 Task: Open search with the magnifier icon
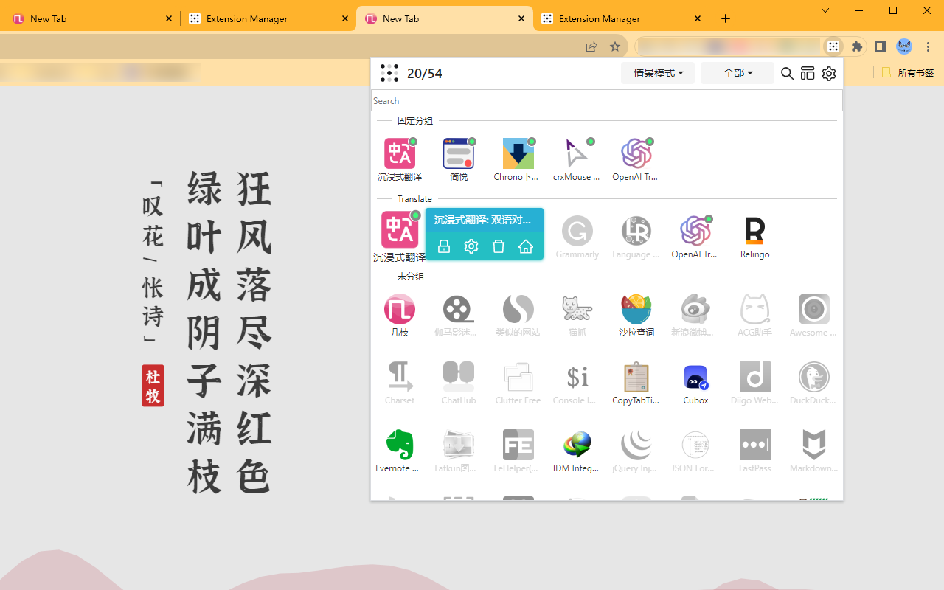tap(787, 73)
